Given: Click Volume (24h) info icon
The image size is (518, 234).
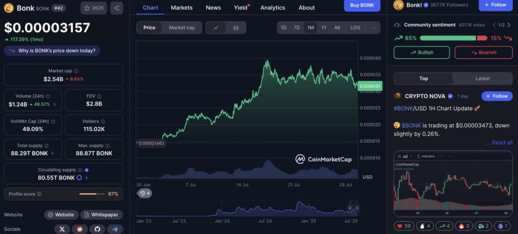Looking at the screenshot, I should (48, 97).
